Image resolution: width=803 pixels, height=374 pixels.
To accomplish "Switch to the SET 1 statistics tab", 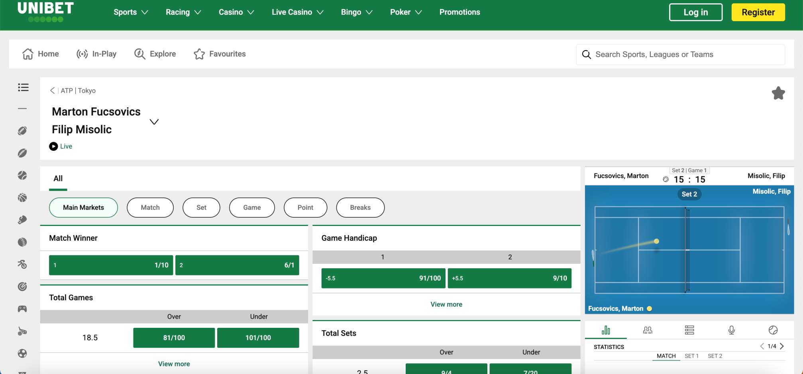I will tap(691, 356).
